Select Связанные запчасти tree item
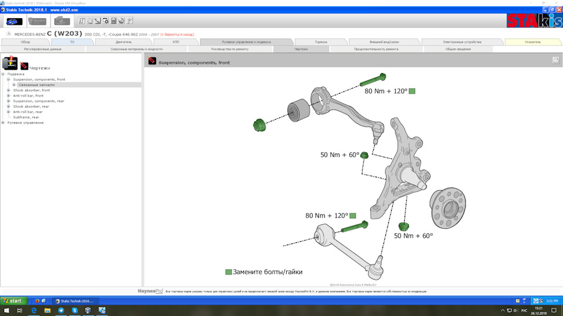 pyautogui.click(x=36, y=85)
